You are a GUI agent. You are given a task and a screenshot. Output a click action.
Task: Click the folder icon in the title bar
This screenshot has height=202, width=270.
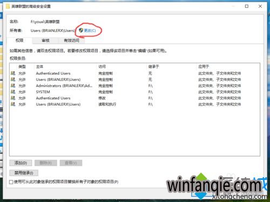[x=8, y=6]
